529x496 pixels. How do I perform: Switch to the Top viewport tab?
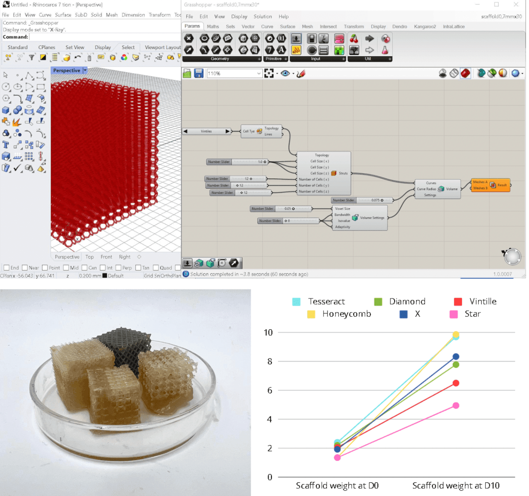90,256
